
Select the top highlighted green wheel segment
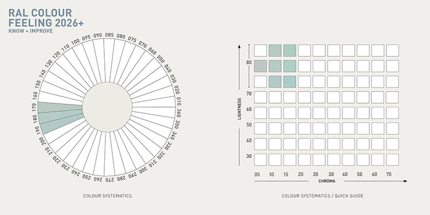point(60,106)
